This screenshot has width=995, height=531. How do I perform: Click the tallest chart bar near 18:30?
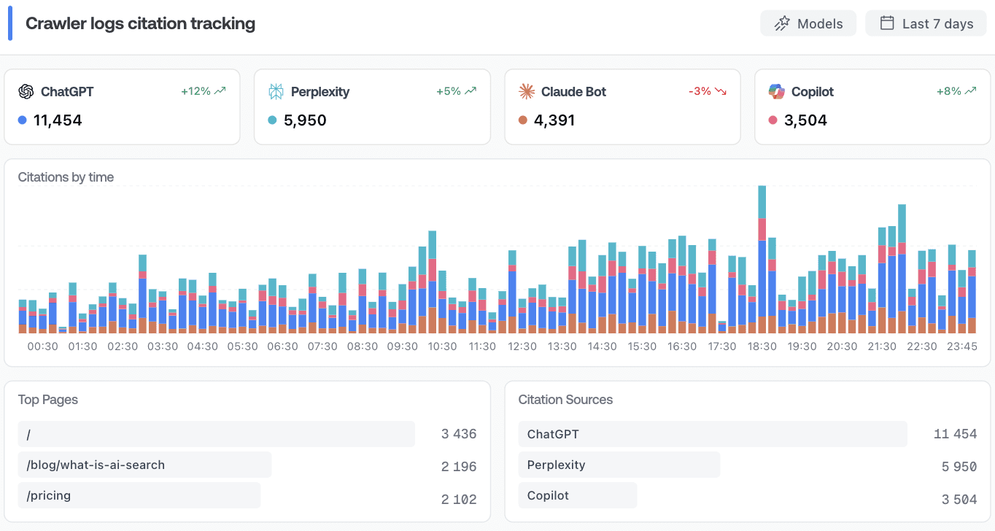762,260
